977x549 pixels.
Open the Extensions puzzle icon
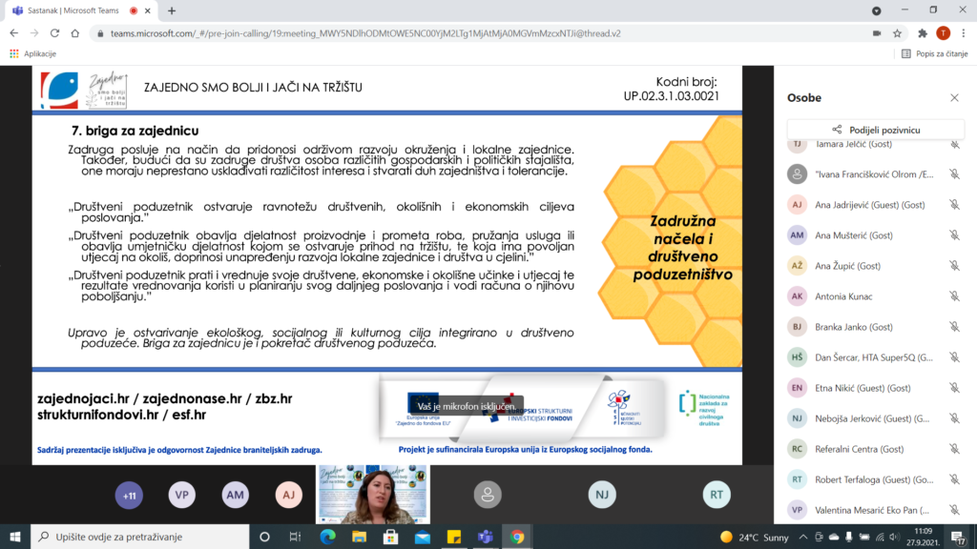[922, 32]
